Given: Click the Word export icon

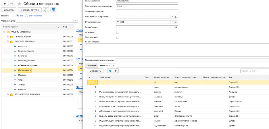Looking at the screenshot, I should click(53, 10).
